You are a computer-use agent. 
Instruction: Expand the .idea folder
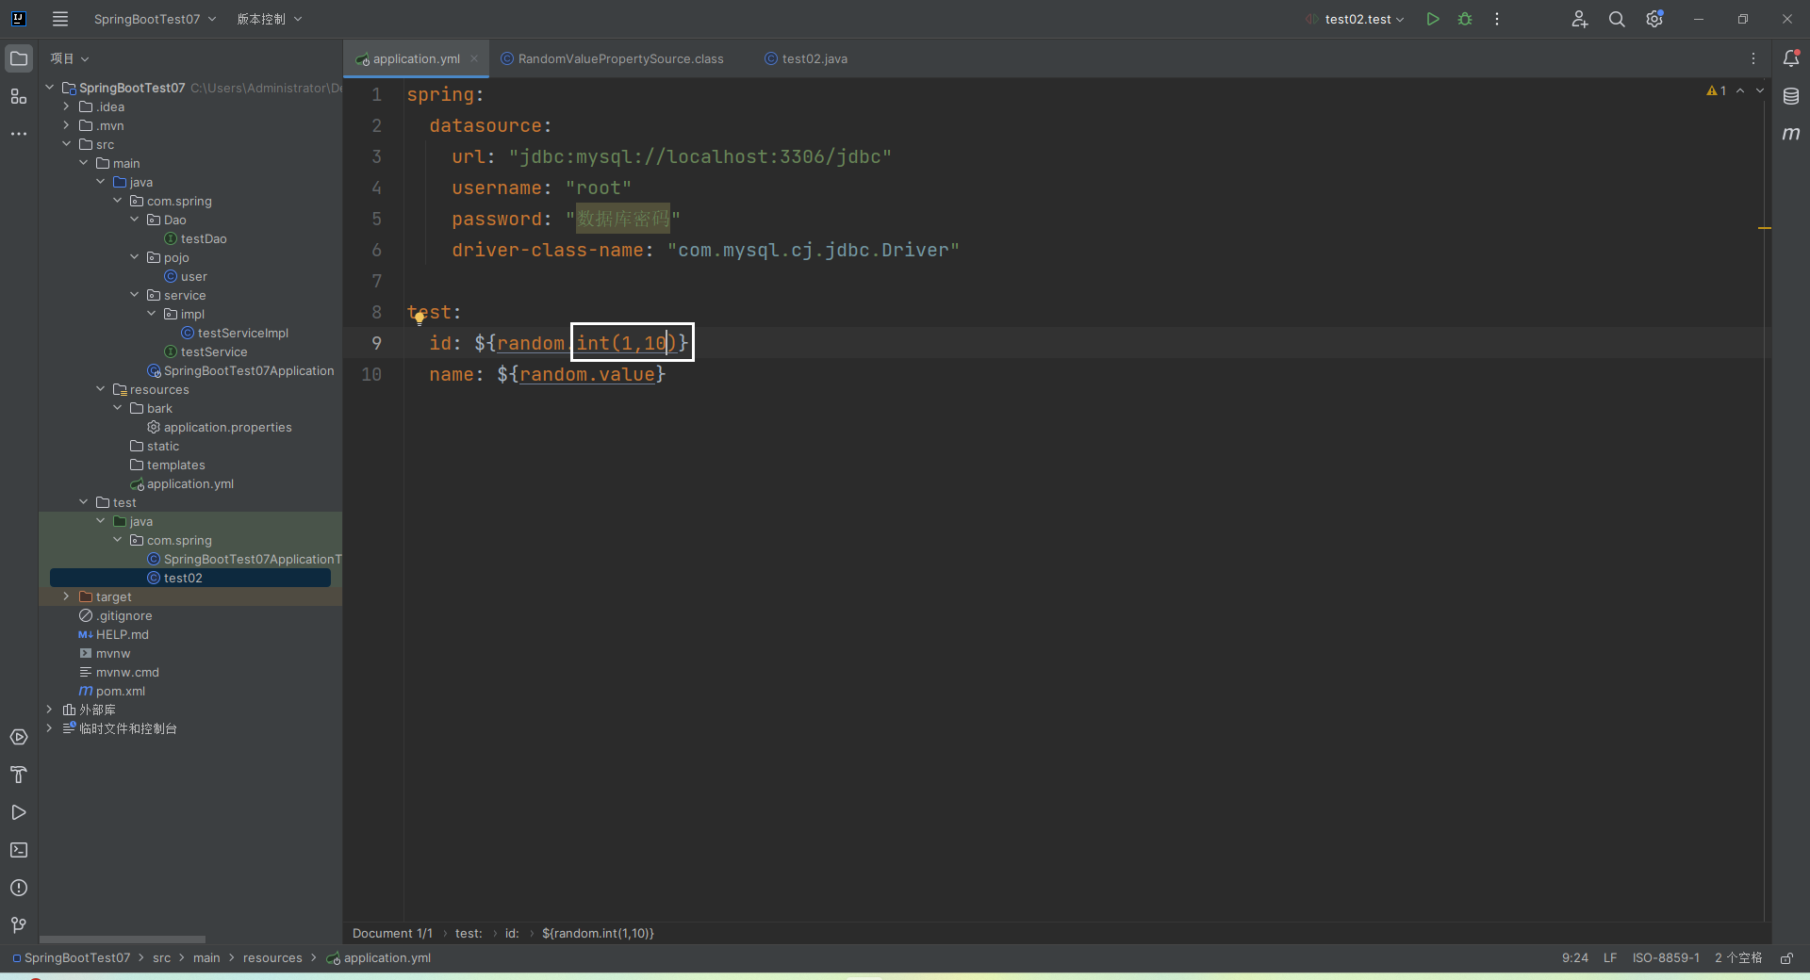coord(66,106)
